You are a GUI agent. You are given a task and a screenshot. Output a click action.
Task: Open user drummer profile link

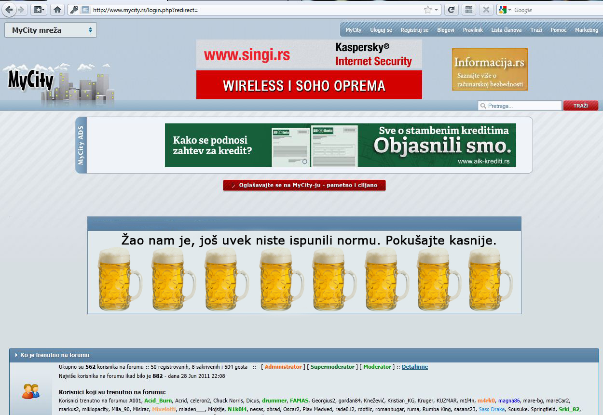point(274,401)
